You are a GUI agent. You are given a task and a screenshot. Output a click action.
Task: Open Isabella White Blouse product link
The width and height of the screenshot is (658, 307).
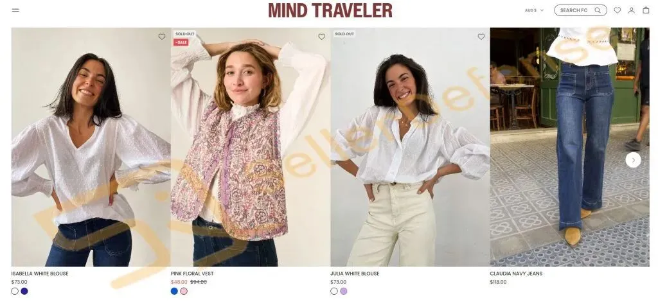coord(40,274)
